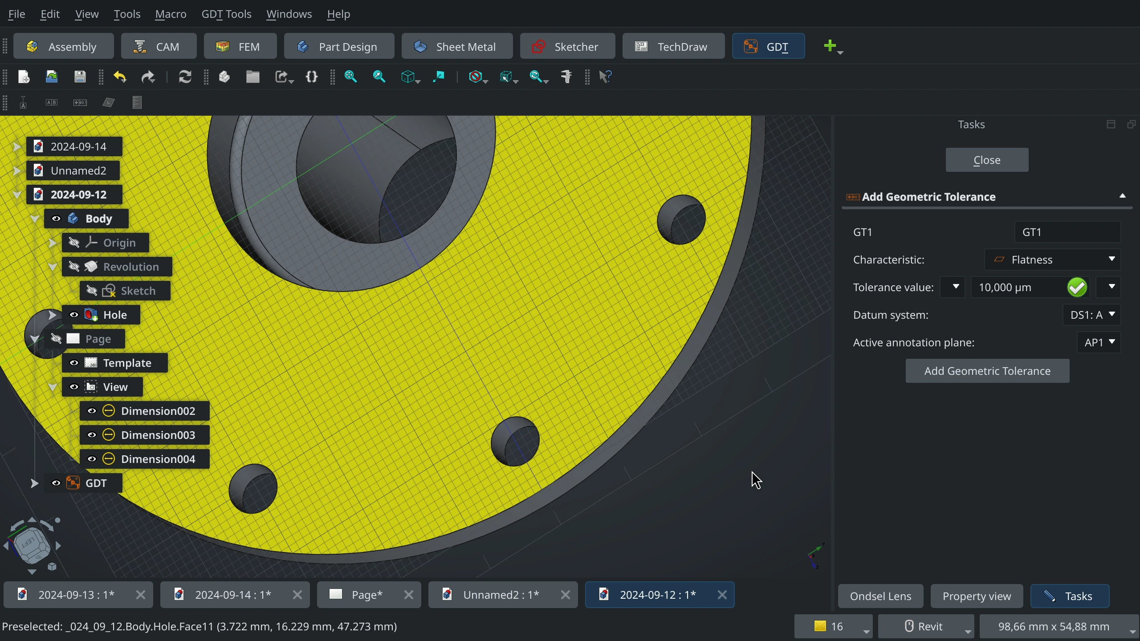This screenshot has width=1140, height=641.
Task: Switch to the TechDraw workbench
Action: click(x=673, y=46)
